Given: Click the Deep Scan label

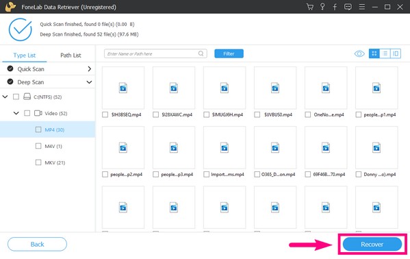Looking at the screenshot, I should 31,82.
